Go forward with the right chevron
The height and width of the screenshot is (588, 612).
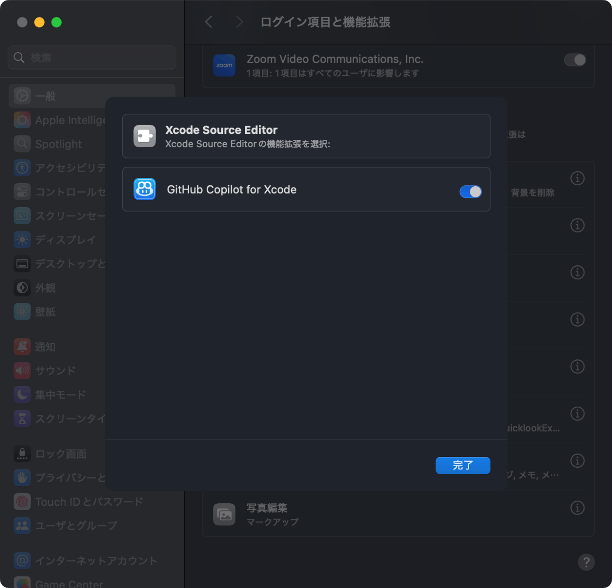(x=239, y=22)
